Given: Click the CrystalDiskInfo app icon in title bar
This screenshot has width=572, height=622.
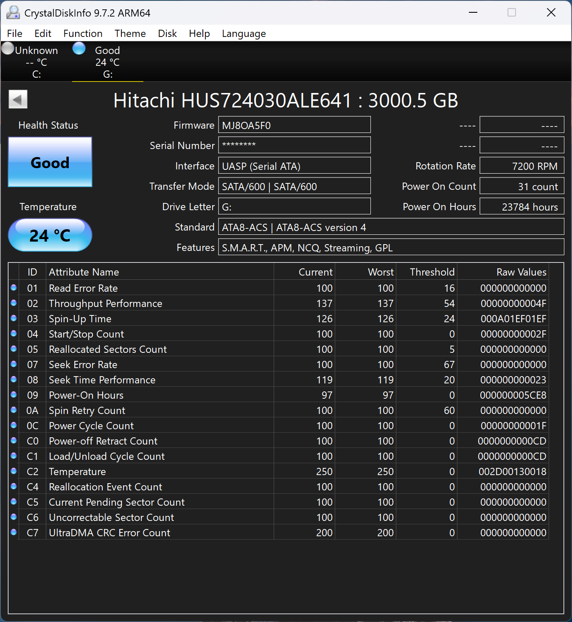Looking at the screenshot, I should click(13, 13).
